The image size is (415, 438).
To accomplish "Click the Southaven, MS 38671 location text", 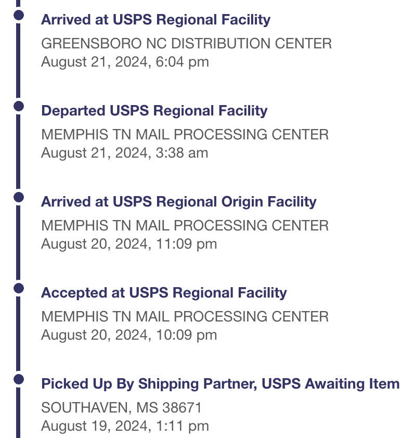I will pyautogui.click(x=121, y=408).
